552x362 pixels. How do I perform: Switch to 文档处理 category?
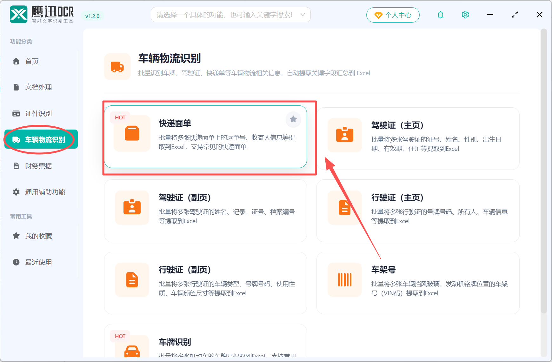point(38,87)
